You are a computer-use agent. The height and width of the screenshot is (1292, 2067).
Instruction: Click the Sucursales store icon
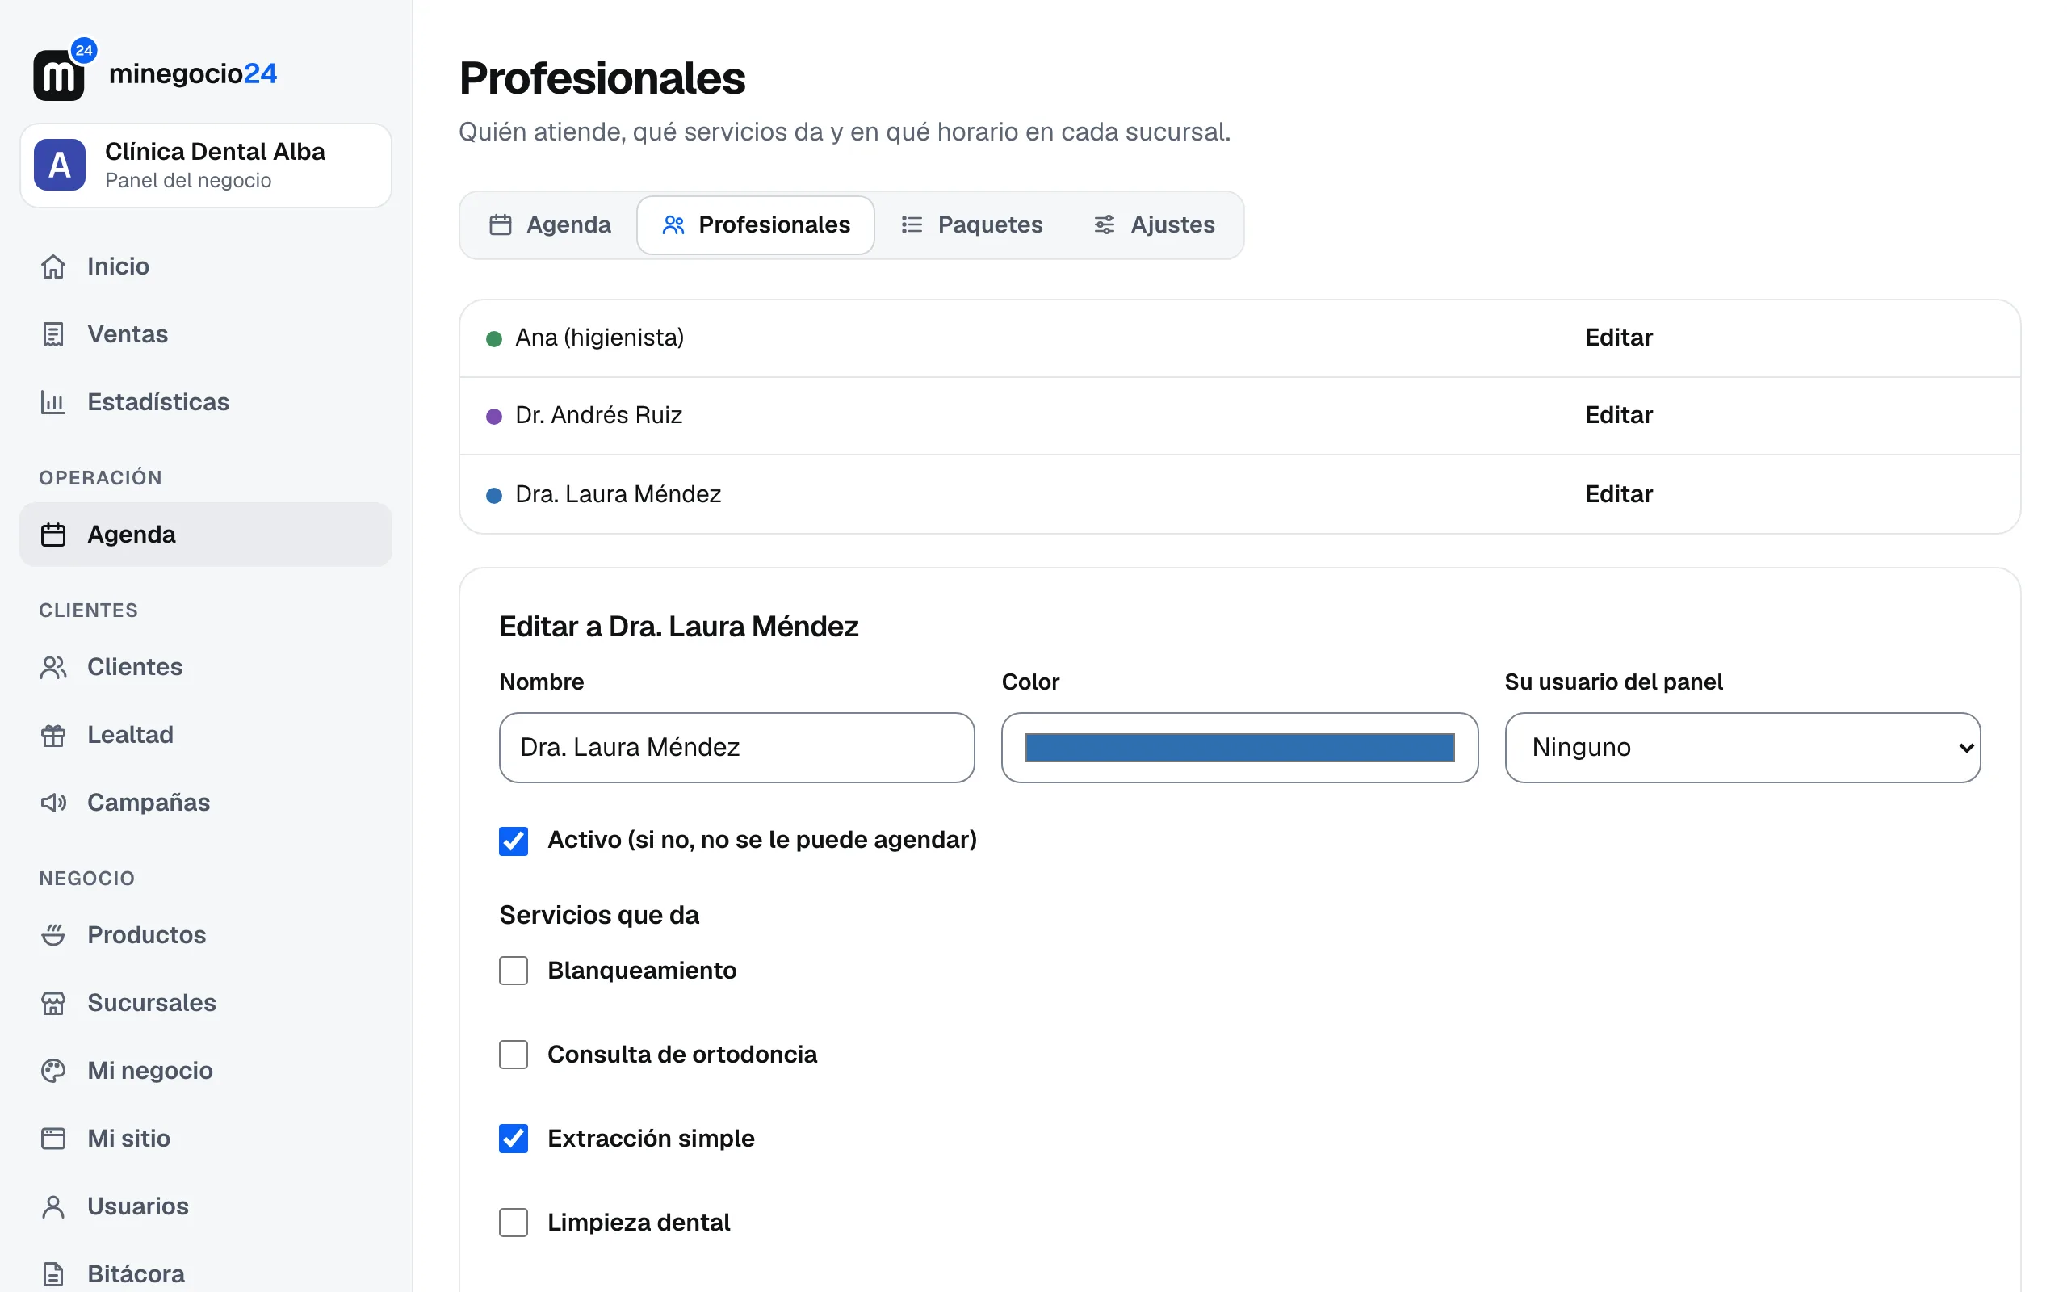pos(53,1002)
